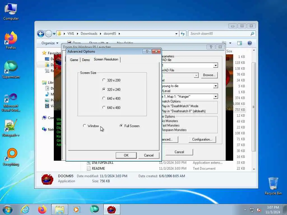Screen dimensions: 287x215
Task: Open the Demo tab in Advanced Options
Action: coord(86,60)
